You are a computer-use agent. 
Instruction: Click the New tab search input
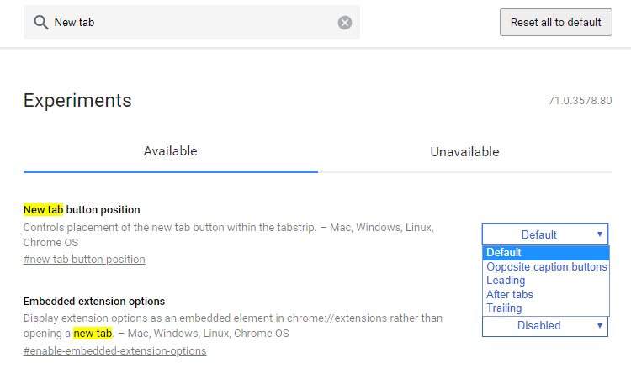click(x=192, y=23)
